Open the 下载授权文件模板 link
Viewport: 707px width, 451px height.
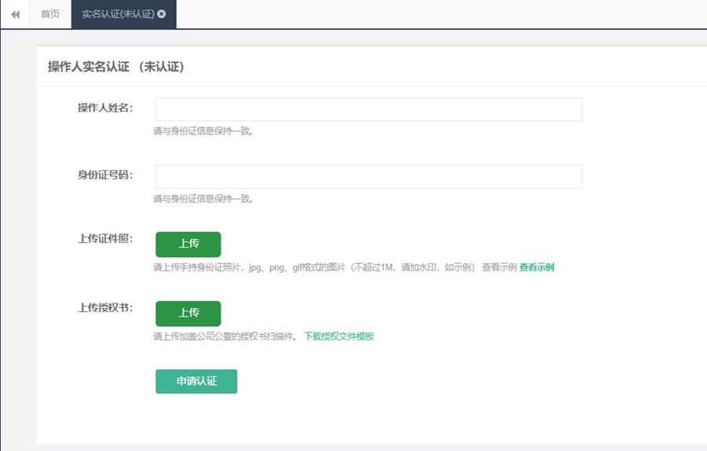click(x=339, y=336)
